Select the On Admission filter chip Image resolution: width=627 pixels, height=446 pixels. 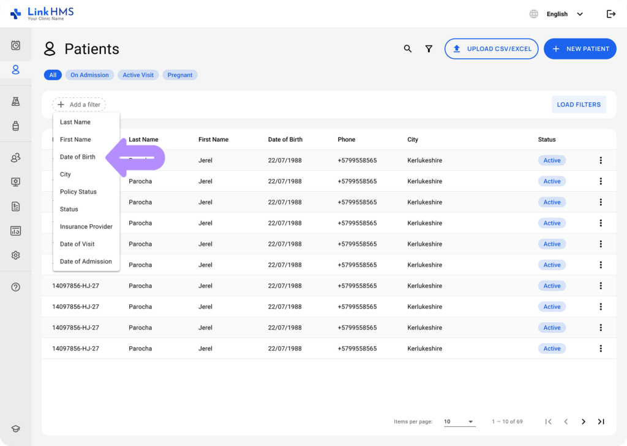point(89,75)
